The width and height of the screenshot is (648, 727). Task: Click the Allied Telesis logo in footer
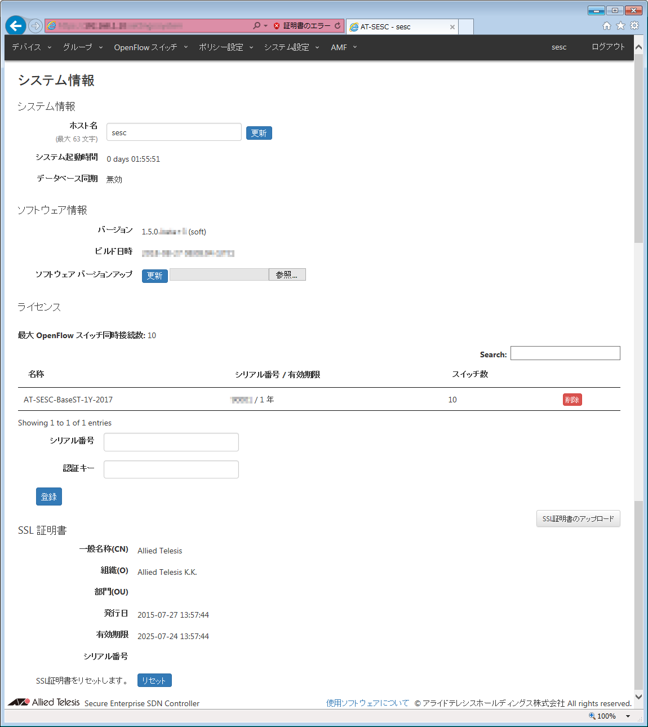44,702
